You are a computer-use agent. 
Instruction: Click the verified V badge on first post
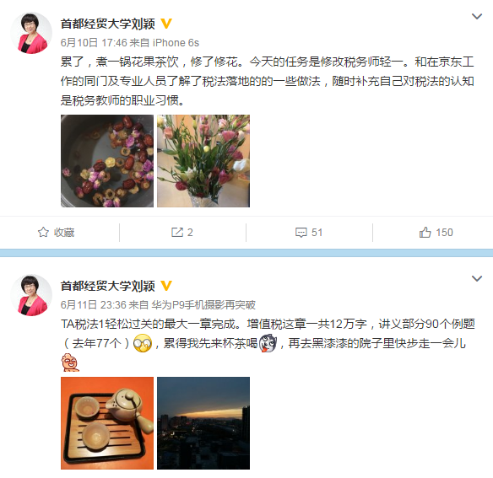point(166,24)
